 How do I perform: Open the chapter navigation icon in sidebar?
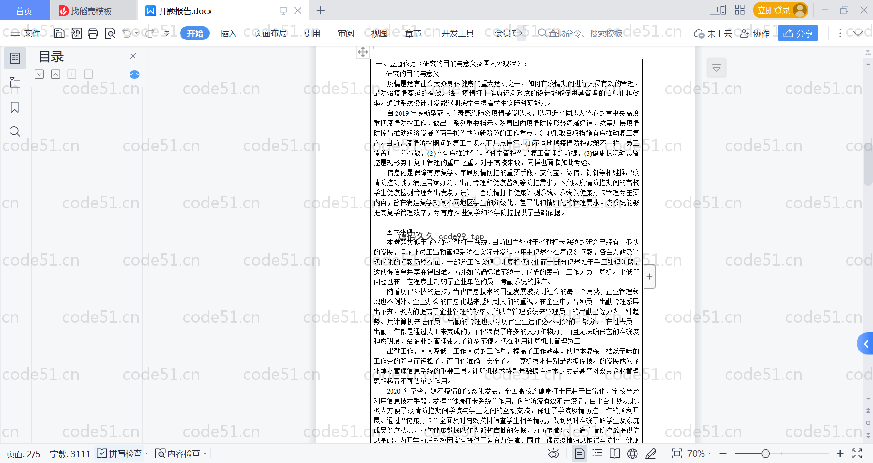pyautogui.click(x=15, y=82)
